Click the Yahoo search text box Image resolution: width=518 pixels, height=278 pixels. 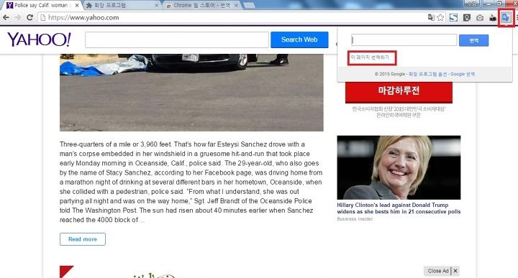[x=177, y=40]
